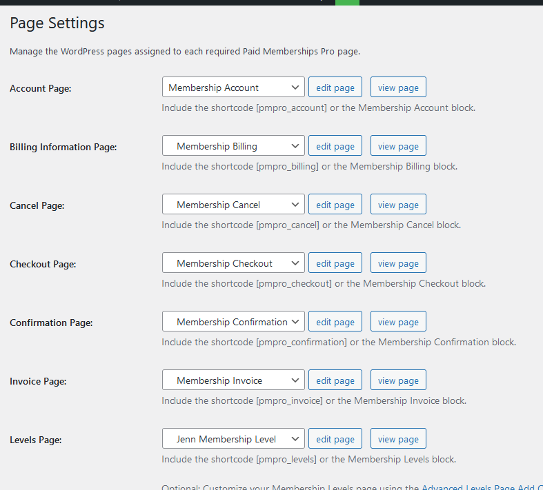Open the Confirmation Page dropdown
Image resolution: width=543 pixels, height=490 pixels.
[233, 321]
